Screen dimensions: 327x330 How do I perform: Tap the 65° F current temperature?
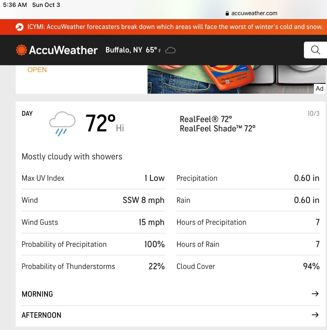click(153, 50)
